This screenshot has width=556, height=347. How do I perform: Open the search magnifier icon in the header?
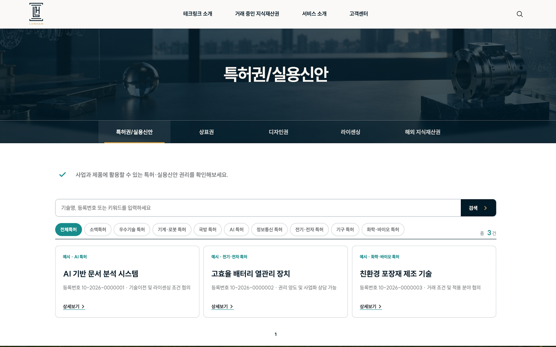[x=520, y=14]
